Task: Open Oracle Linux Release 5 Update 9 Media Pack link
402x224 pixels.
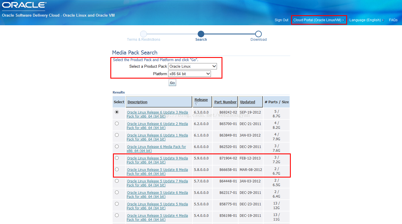Action: point(157,160)
